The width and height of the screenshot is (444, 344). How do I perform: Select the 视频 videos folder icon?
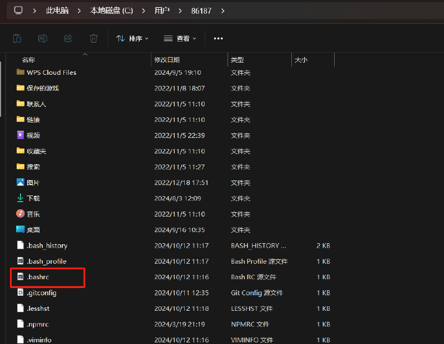tap(21, 135)
